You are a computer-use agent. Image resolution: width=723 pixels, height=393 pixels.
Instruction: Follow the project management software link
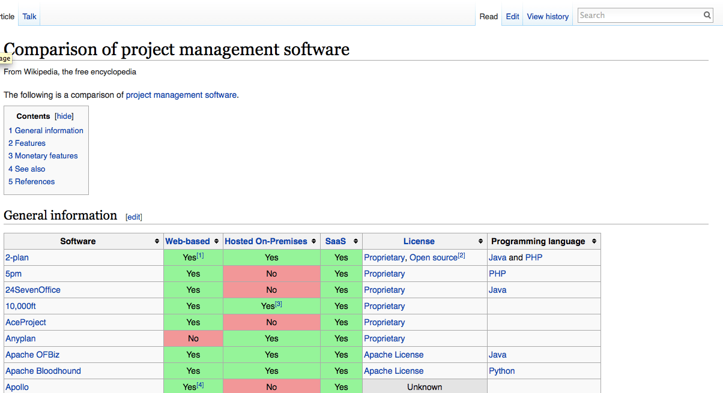(181, 95)
